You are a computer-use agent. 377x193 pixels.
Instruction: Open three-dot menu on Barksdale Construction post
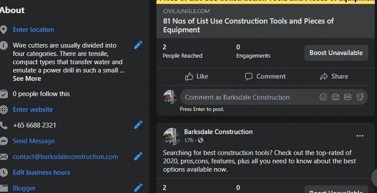click(x=360, y=136)
